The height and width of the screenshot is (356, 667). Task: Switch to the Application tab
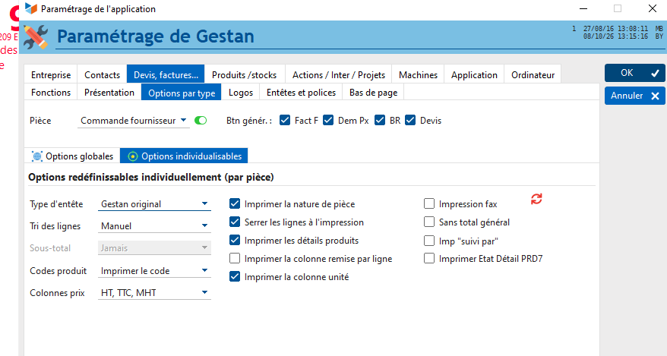click(474, 75)
